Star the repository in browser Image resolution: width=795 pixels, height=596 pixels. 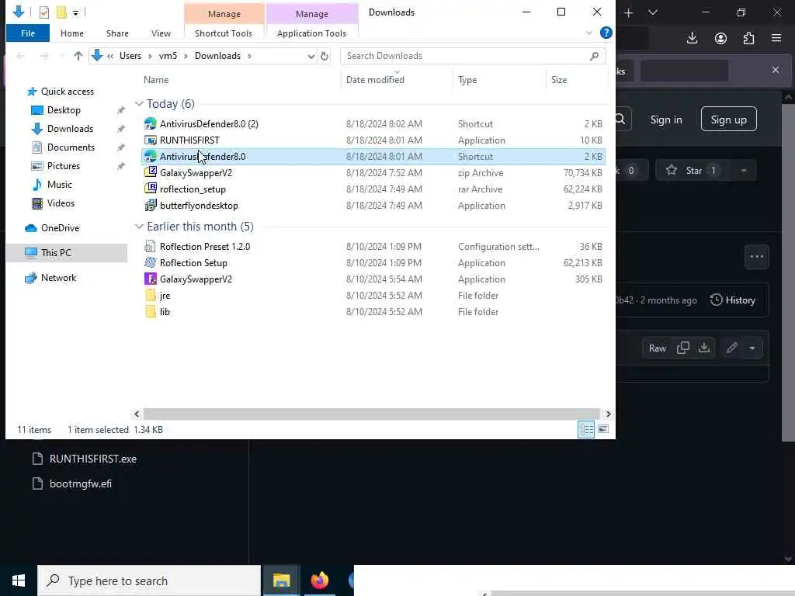692,170
